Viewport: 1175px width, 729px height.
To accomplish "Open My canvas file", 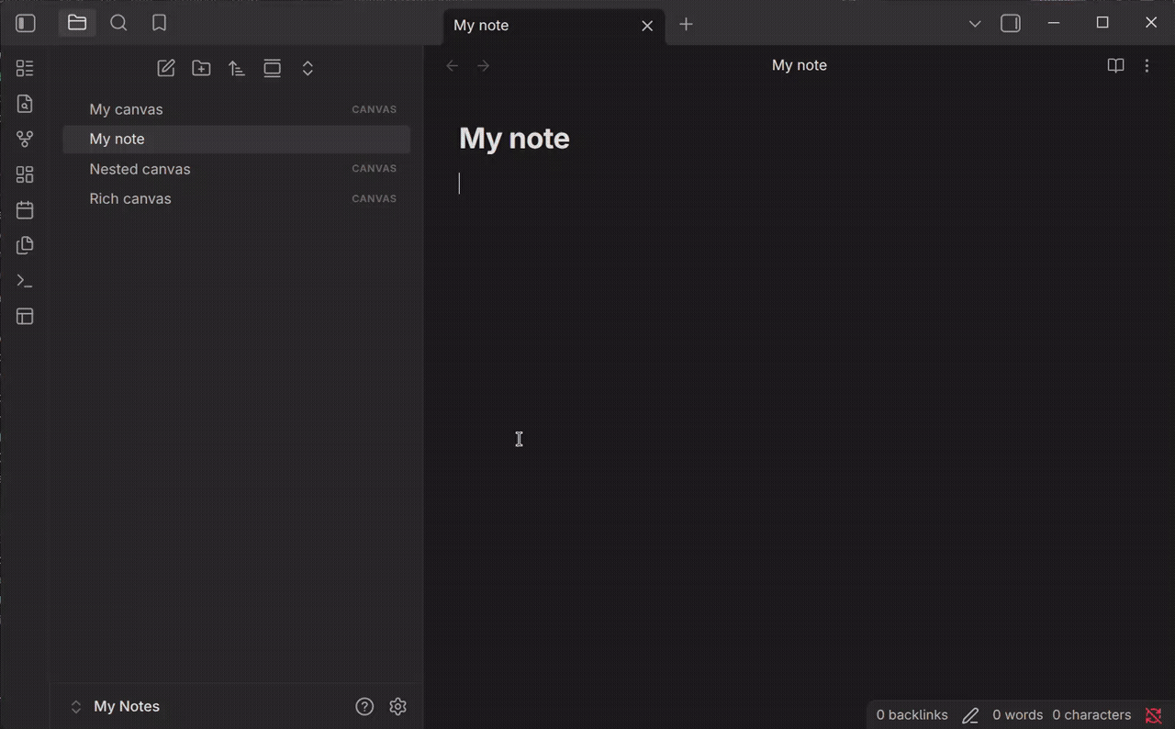I will point(237,109).
